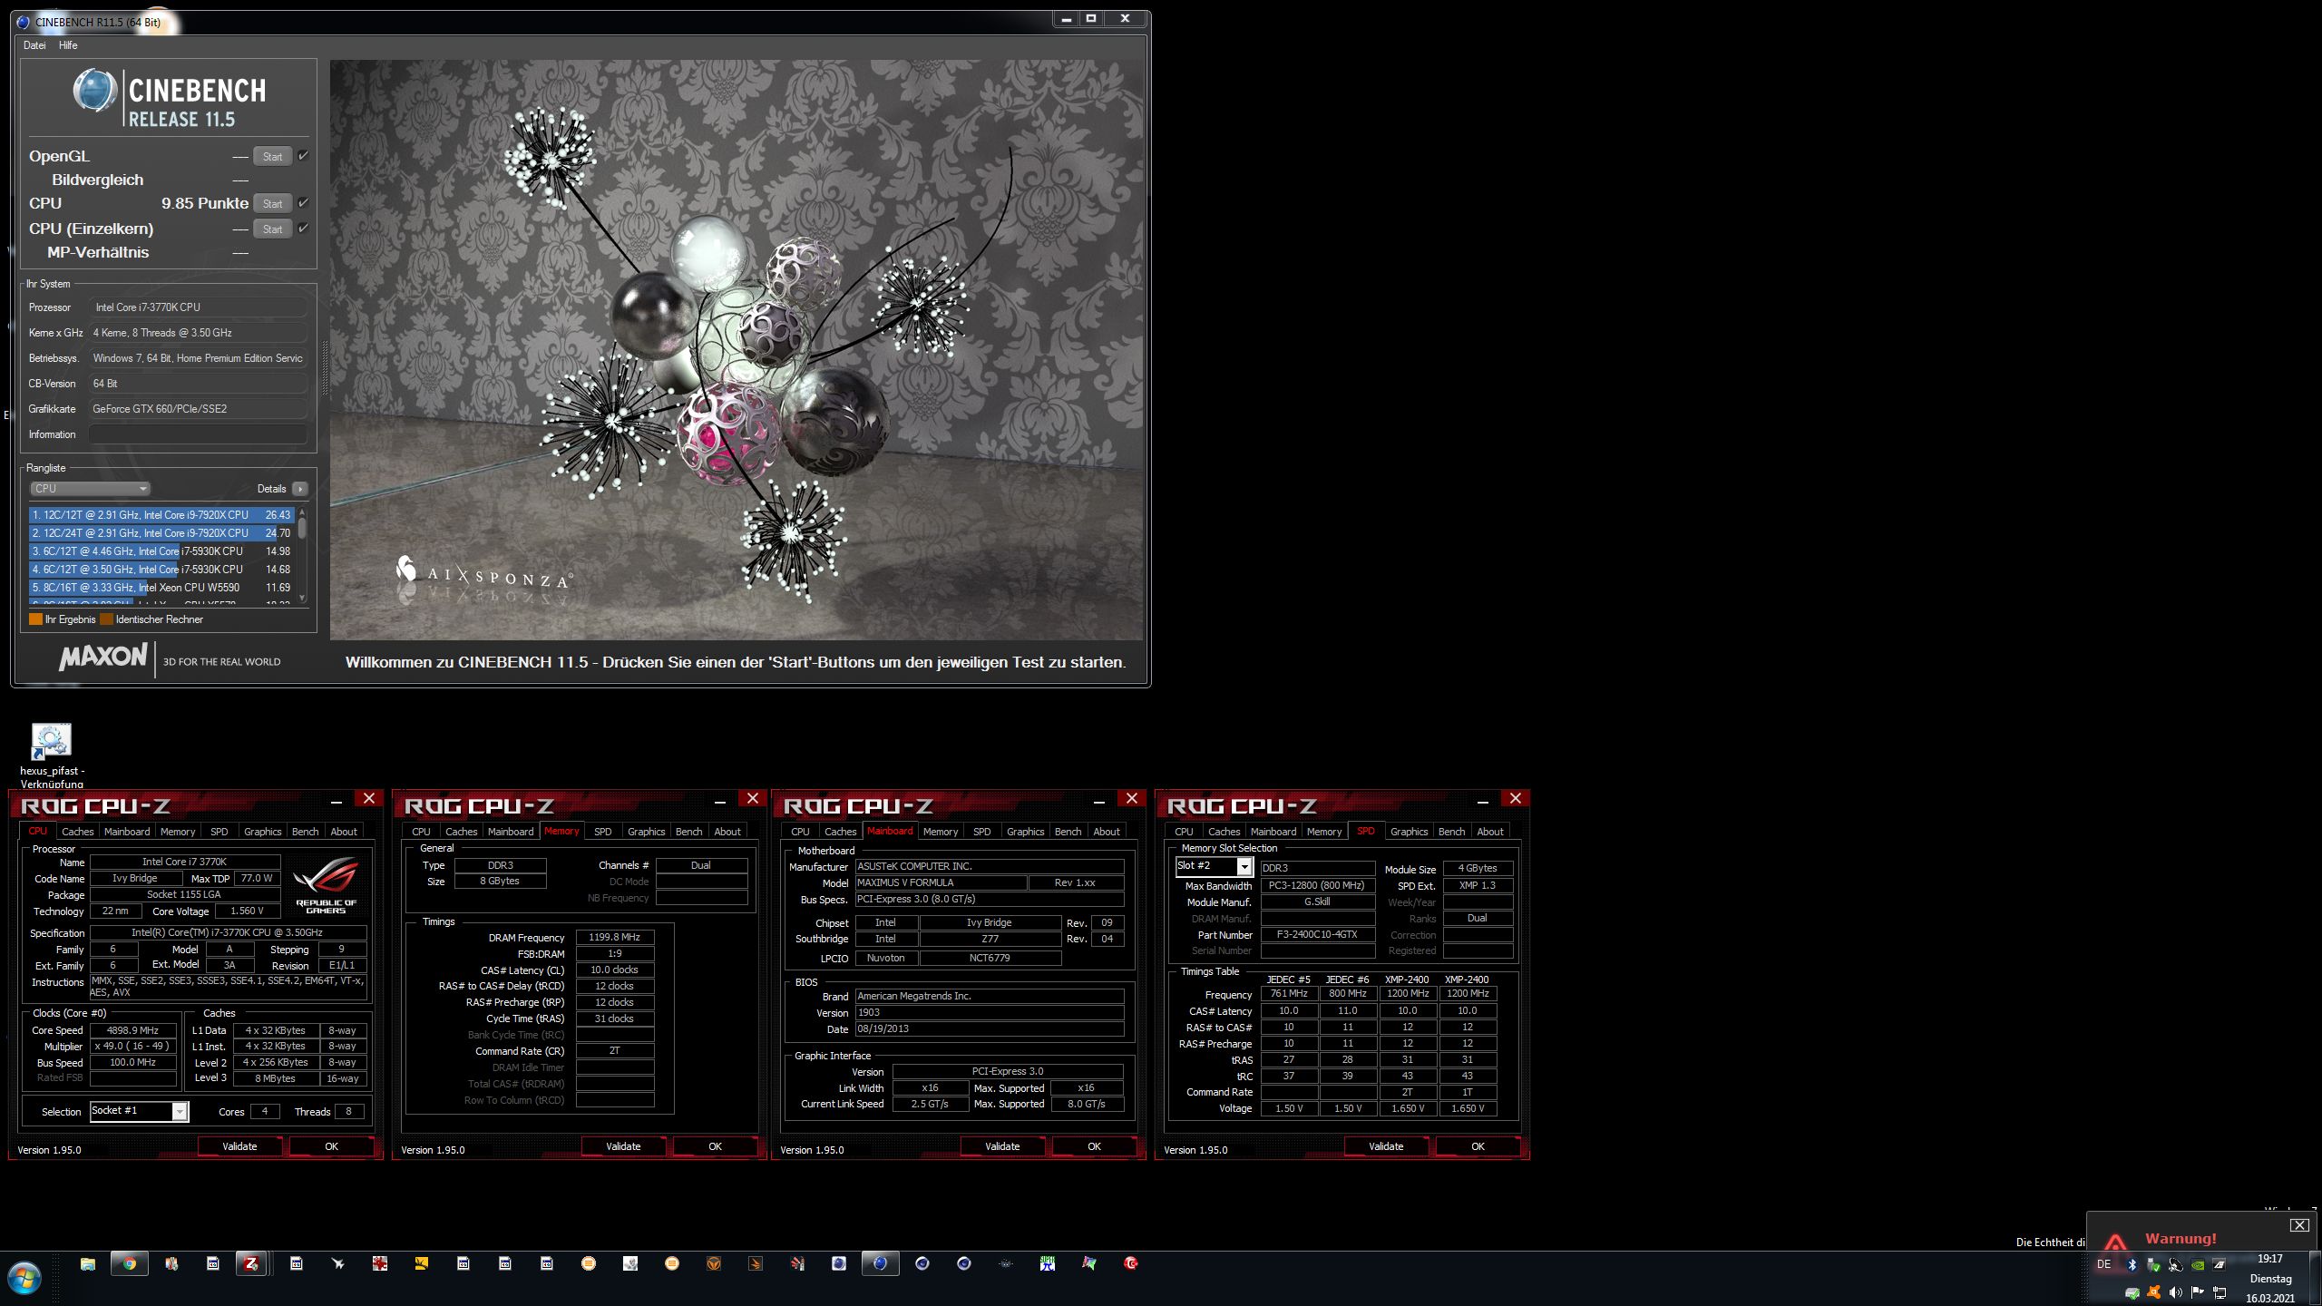Viewport: 2322px width, 1306px height.
Task: Click the Action Center flag tray icon
Action: pos(2198,1292)
